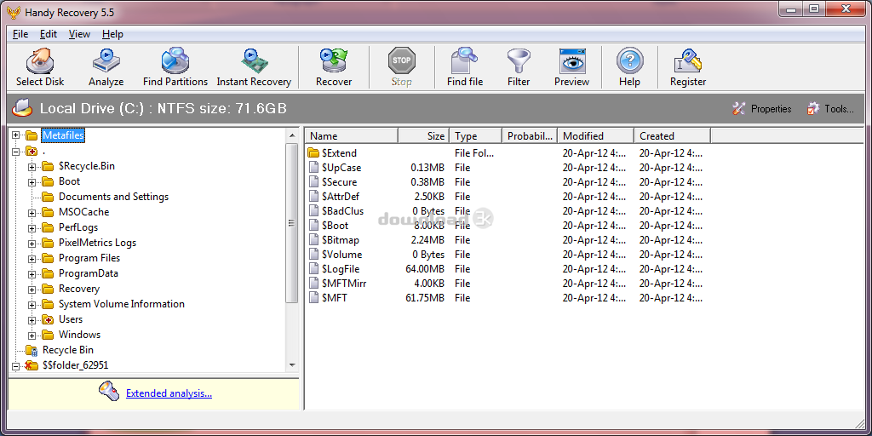Select System Volume Information folder
The image size is (872, 436).
click(122, 304)
